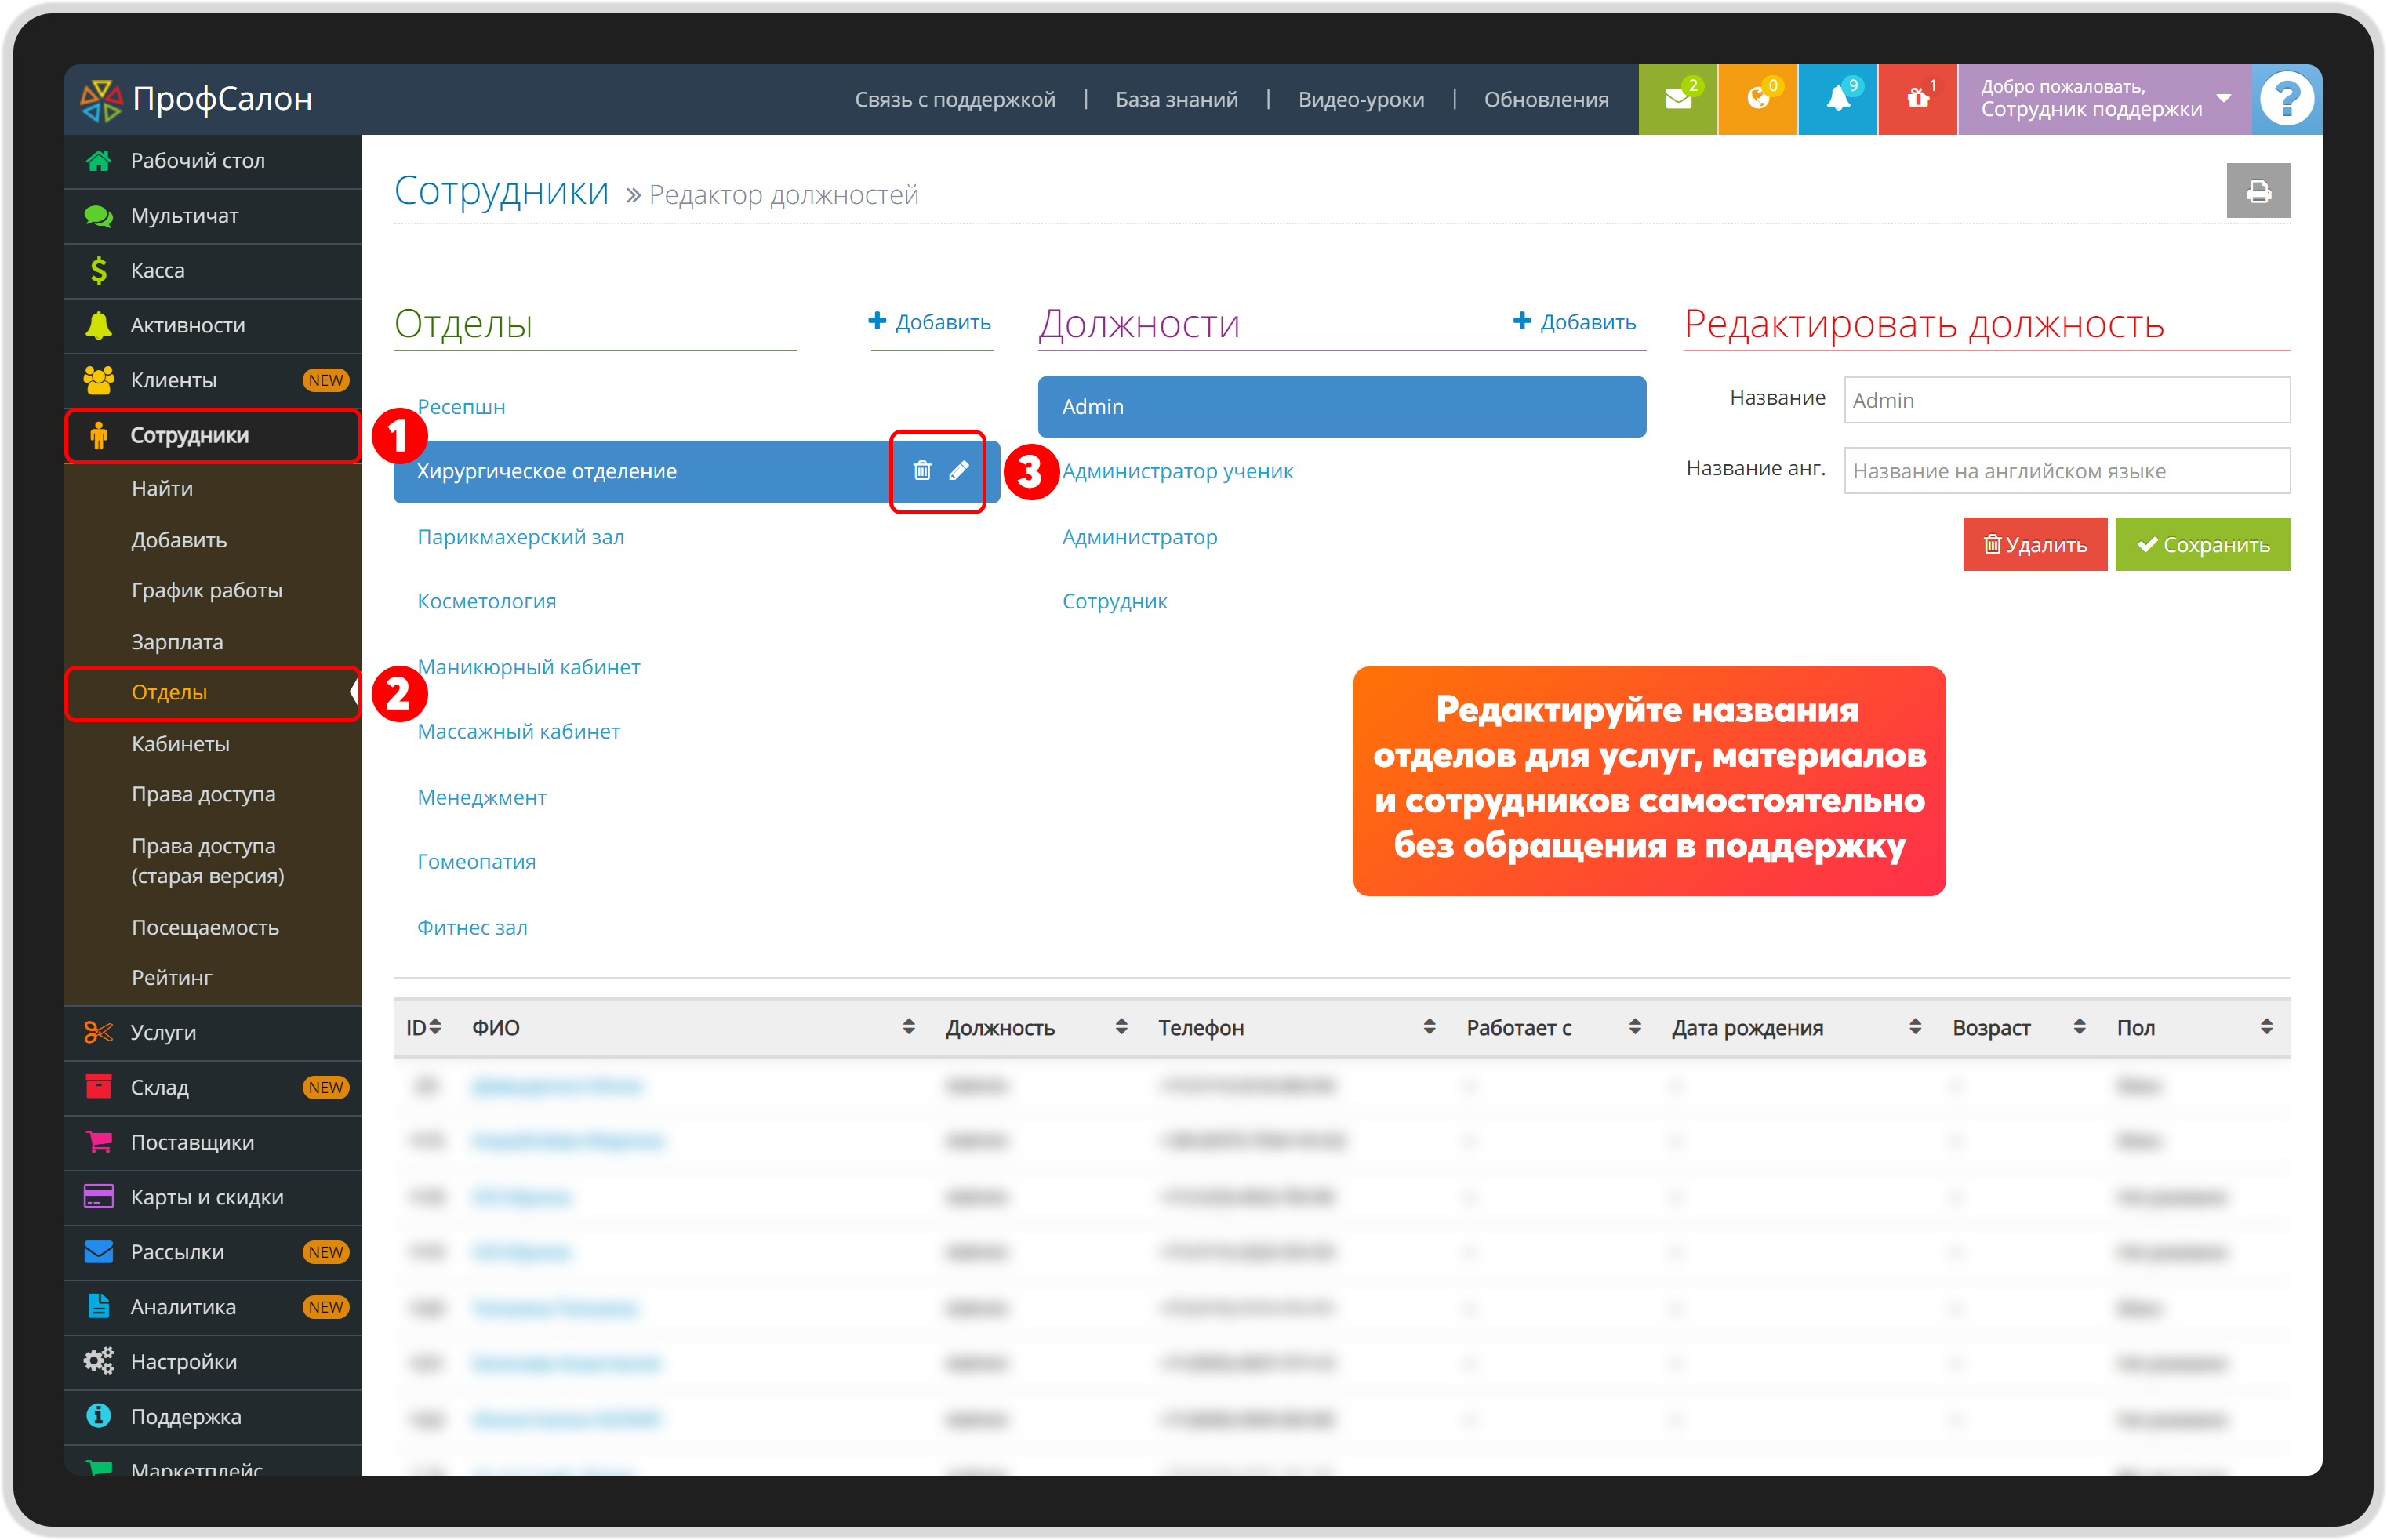Open the green mail notifications icon
The width and height of the screenshot is (2387, 1540).
1677,99
